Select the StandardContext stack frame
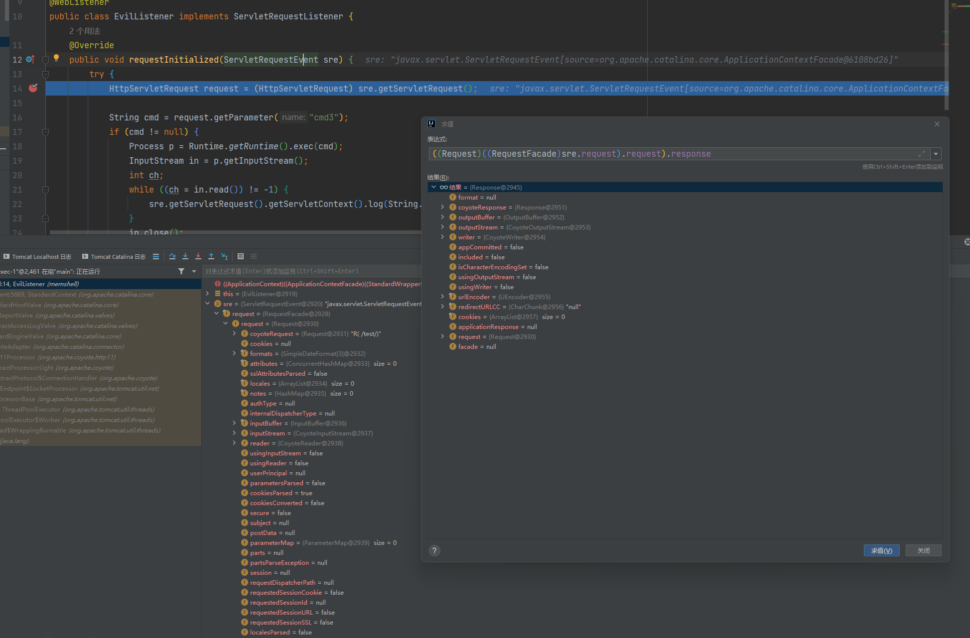Screen dimensions: 970x638 coord(101,295)
